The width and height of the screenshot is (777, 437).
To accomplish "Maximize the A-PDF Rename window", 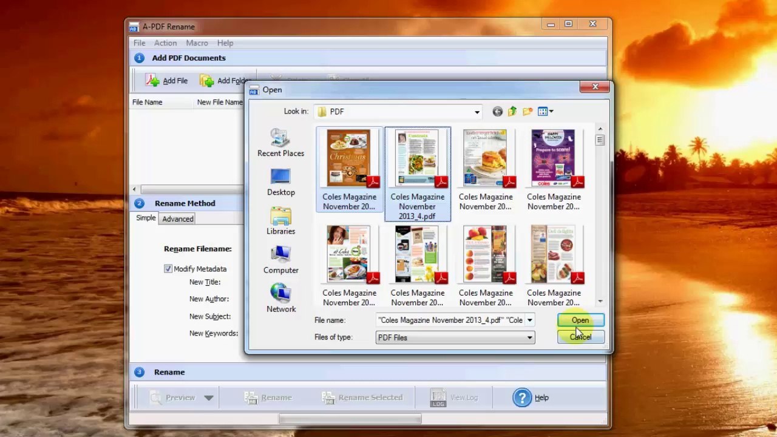I will click(568, 25).
